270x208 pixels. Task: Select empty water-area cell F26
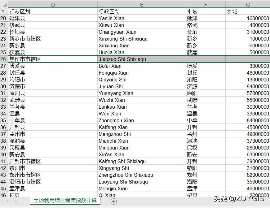pos(206,59)
